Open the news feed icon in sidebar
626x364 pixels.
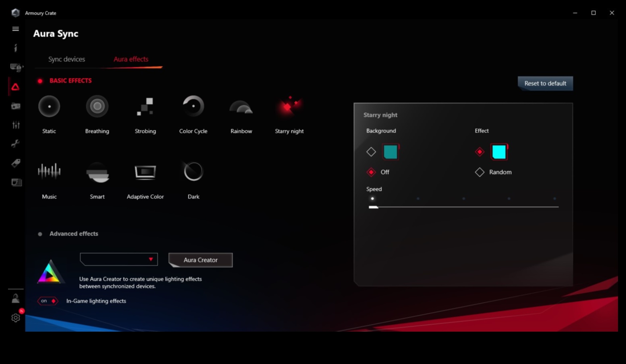[16, 183]
